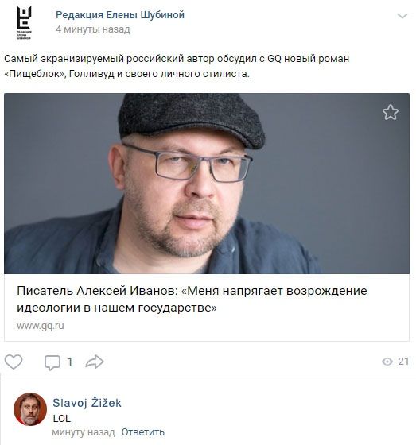Expand the post options chevron menu
The image size is (416, 445).
402,16
